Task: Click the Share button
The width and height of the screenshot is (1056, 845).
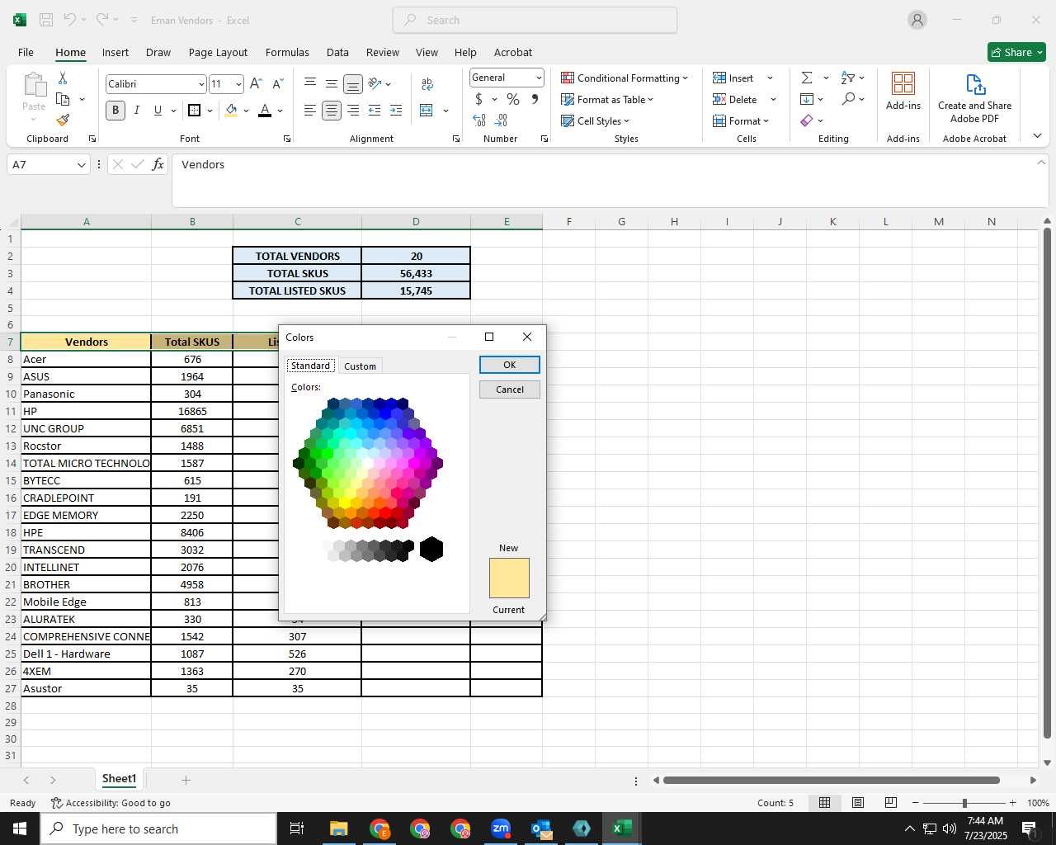Action: (1017, 52)
